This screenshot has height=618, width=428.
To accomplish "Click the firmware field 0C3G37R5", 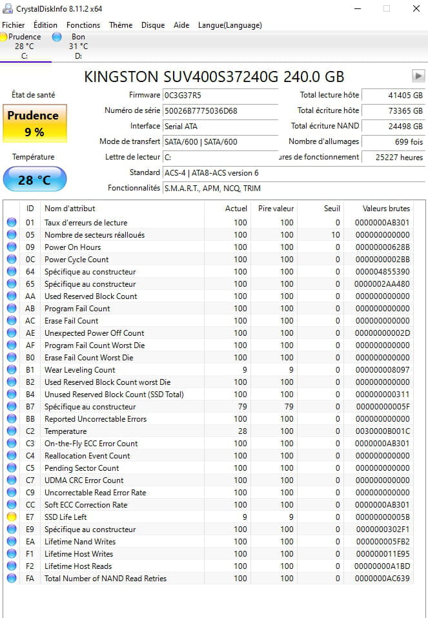I will pos(220,95).
